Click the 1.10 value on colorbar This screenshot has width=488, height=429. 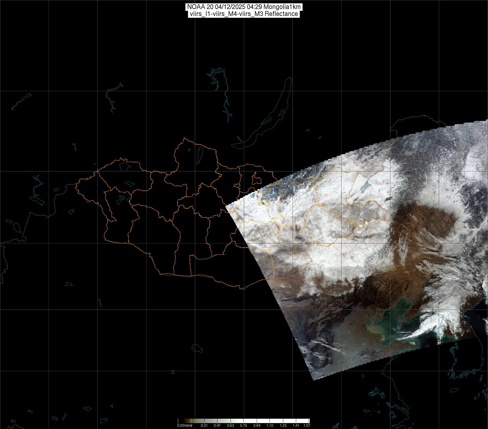[x=270, y=425]
